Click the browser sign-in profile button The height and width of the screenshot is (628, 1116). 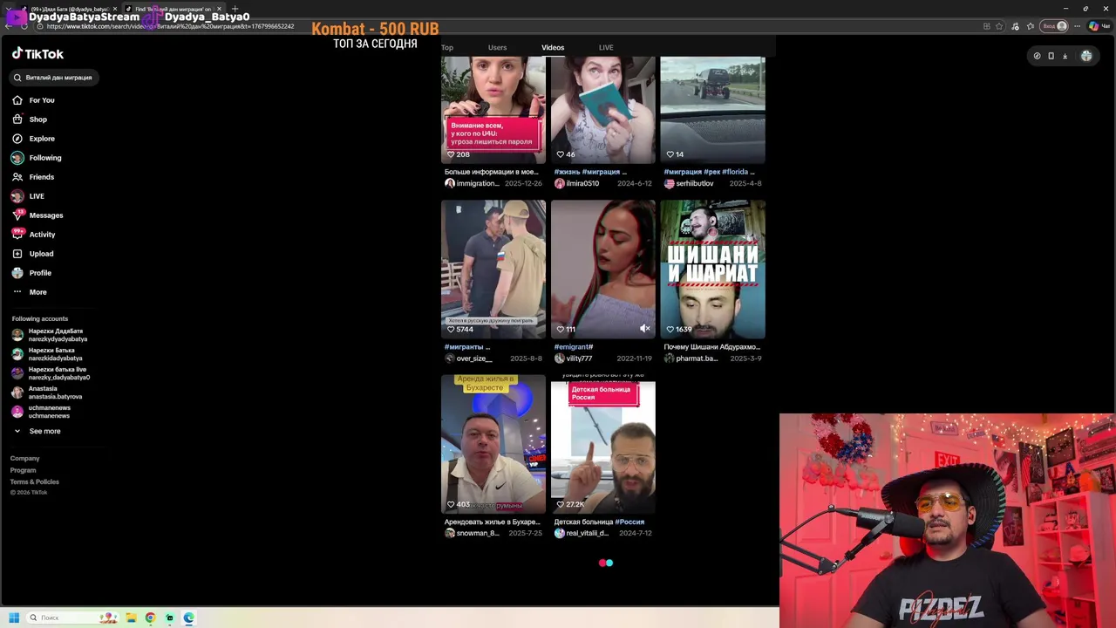pyautogui.click(x=1055, y=26)
